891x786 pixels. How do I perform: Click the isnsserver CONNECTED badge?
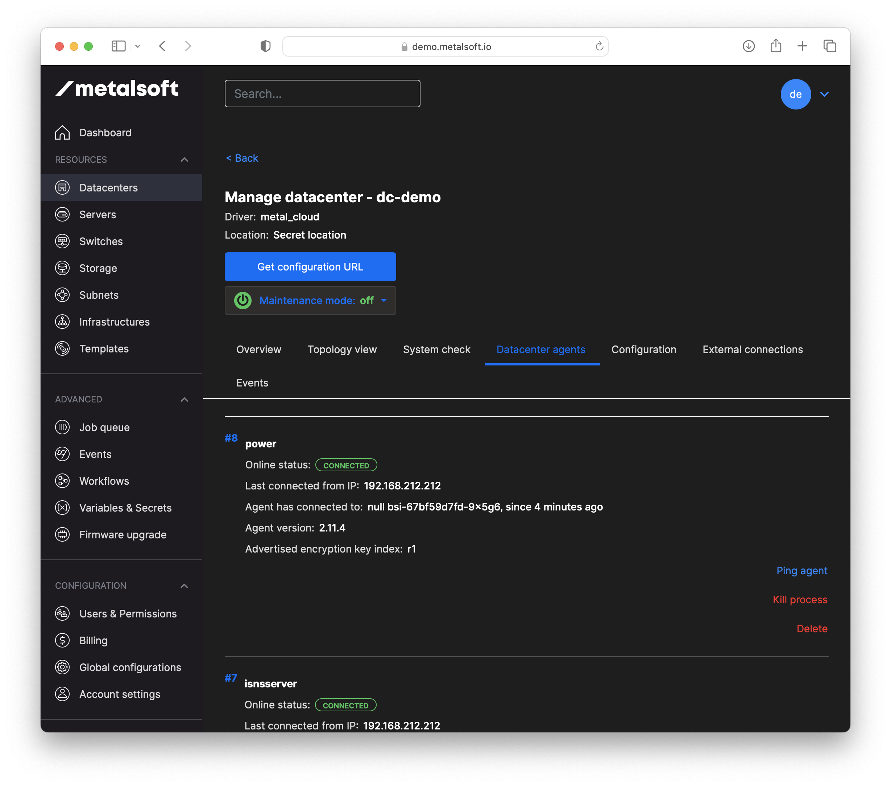tap(345, 705)
